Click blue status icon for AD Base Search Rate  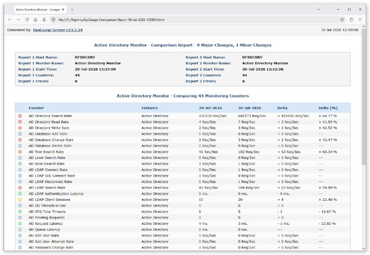click(20, 164)
